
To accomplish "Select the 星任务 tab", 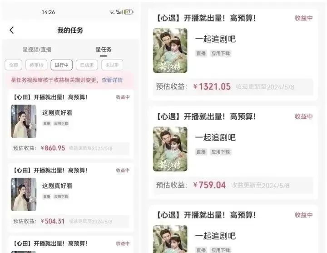I will pos(104,50).
